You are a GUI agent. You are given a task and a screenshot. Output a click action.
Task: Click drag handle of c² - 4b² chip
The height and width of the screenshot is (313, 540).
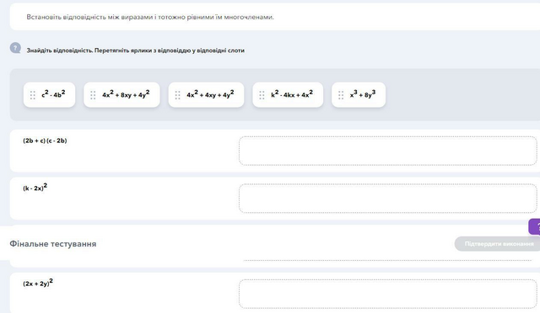click(x=33, y=95)
